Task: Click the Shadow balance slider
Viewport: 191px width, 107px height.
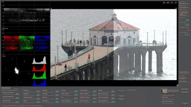Action: (86, 102)
